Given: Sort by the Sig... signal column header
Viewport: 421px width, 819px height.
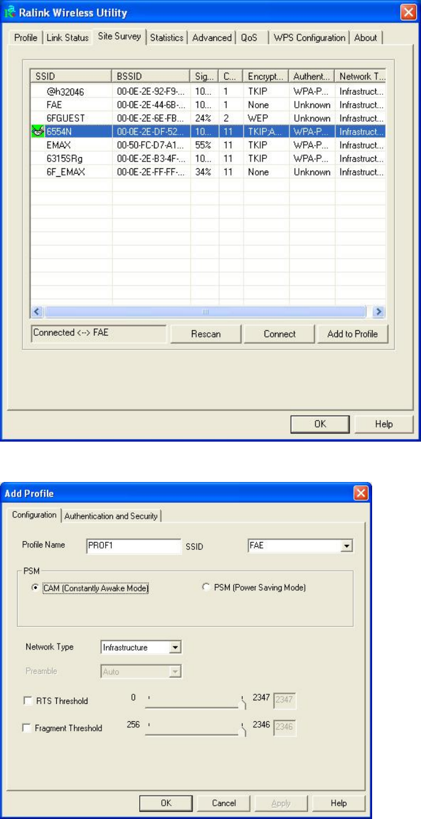Looking at the screenshot, I should [205, 76].
